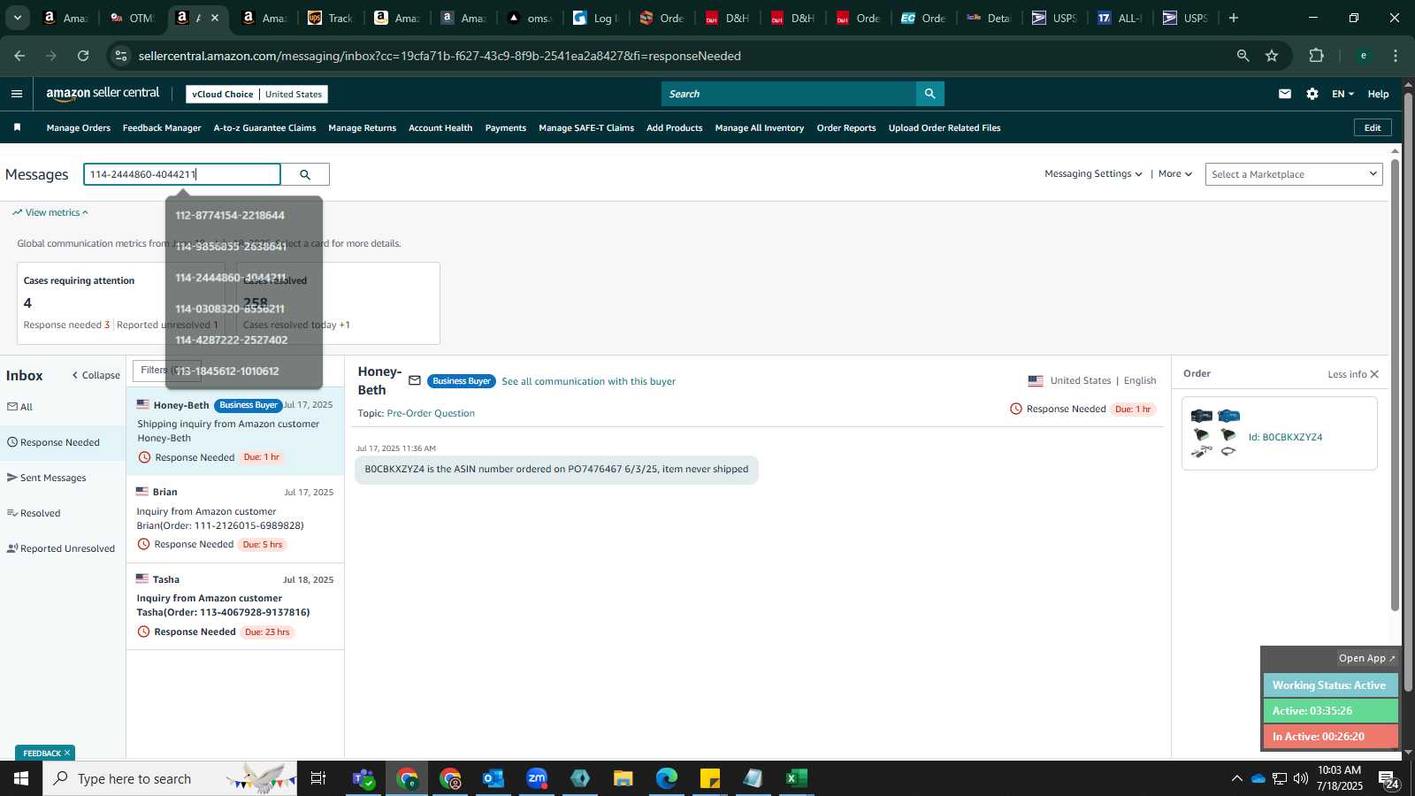This screenshot has height=796, width=1415.
Task: Open a new browser tab
Action: tap(1234, 18)
